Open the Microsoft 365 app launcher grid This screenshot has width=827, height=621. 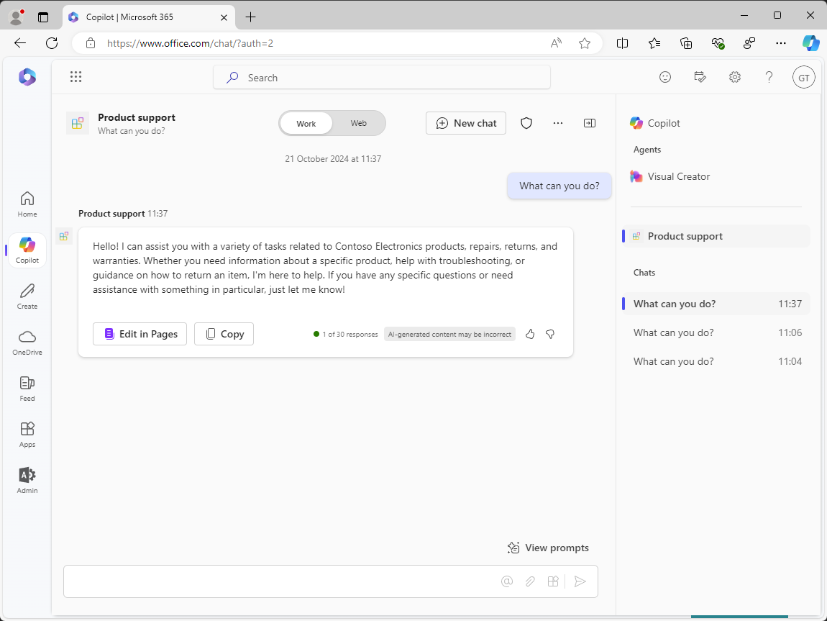point(76,77)
